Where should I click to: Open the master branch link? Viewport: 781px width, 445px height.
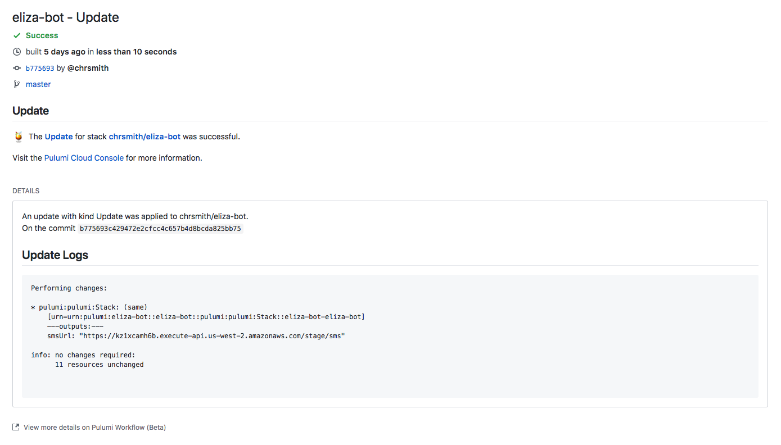point(38,84)
